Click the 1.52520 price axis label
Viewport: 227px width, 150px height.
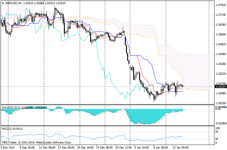coord(221,74)
